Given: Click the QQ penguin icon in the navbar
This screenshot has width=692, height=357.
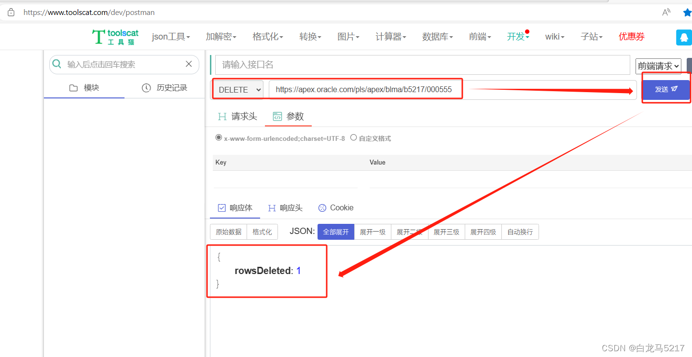Looking at the screenshot, I should pyautogui.click(x=684, y=37).
